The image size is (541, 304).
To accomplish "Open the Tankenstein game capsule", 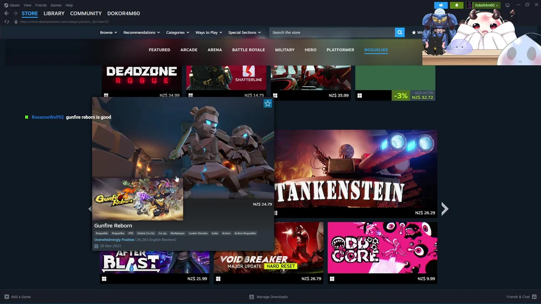I will coord(356,173).
